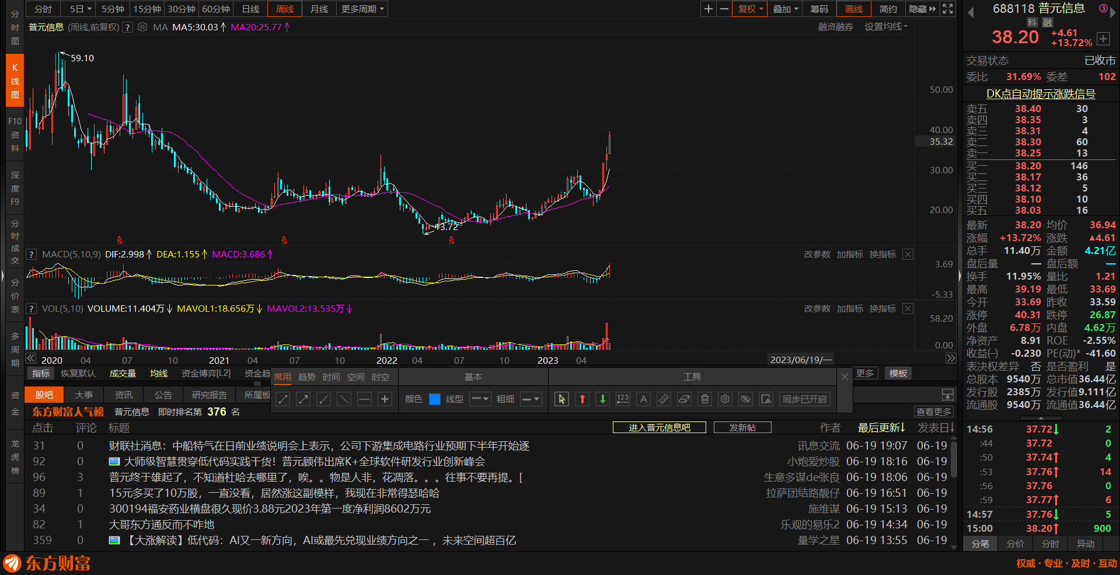Image resolution: width=1120 pixels, height=575 pixels.
Task: Click MACD panel 改参数 link
Action: (817, 255)
